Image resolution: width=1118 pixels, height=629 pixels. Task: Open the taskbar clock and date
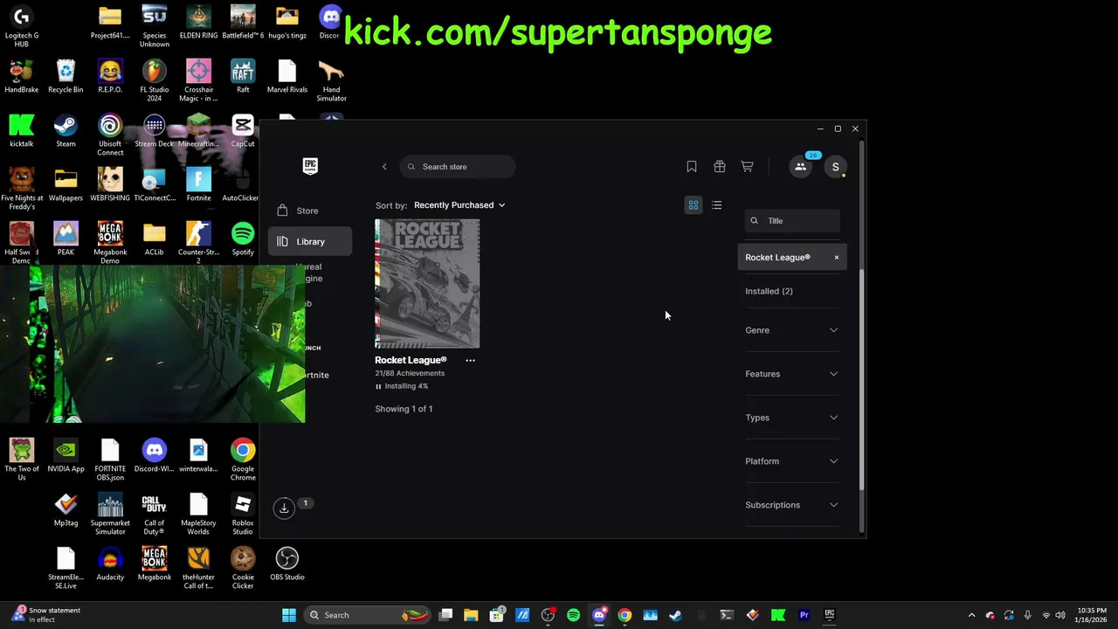pyautogui.click(x=1092, y=615)
